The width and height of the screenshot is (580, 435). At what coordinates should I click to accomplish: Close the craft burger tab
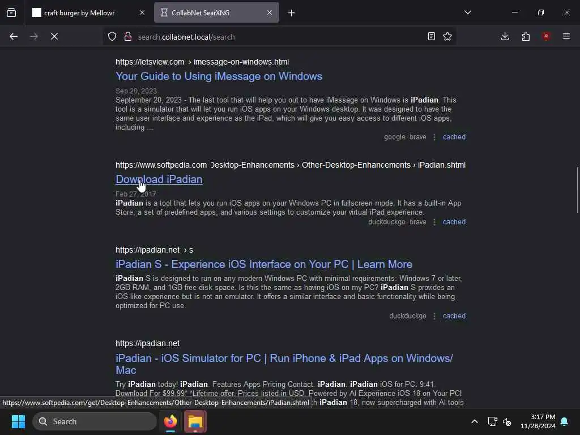(x=142, y=12)
